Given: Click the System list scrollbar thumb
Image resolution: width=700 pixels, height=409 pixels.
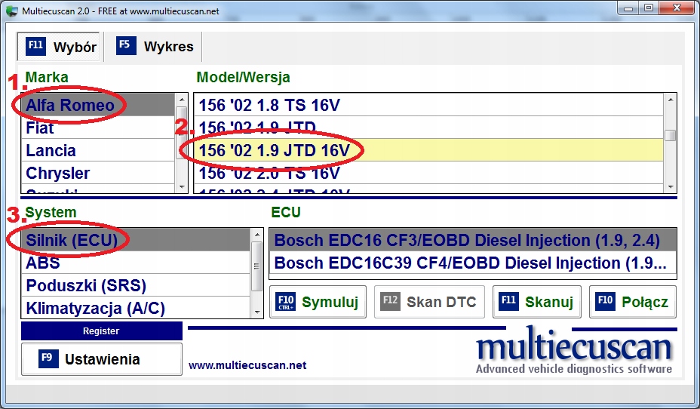Looking at the screenshot, I should pos(256,266).
